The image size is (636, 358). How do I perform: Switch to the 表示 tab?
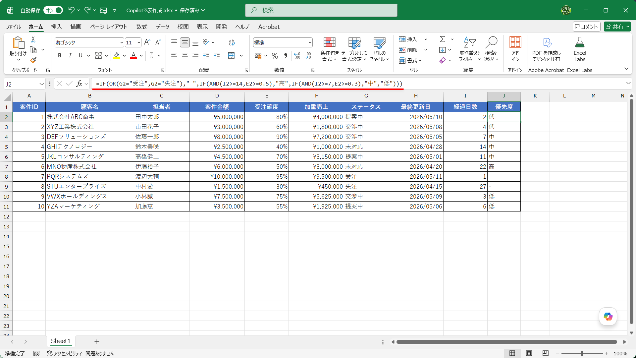pos(202,27)
